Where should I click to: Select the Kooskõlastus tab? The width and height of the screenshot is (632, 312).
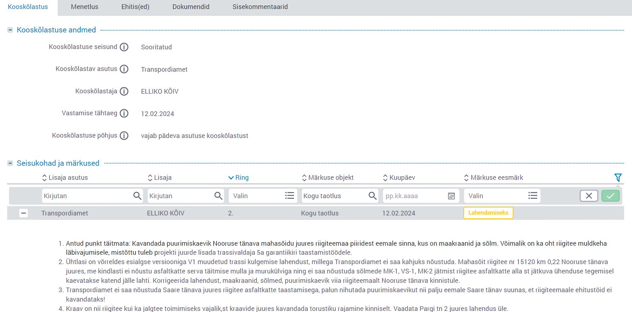(x=28, y=7)
